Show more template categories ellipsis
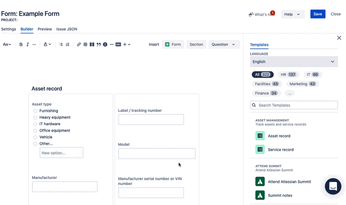The image size is (346, 205). click(x=290, y=93)
